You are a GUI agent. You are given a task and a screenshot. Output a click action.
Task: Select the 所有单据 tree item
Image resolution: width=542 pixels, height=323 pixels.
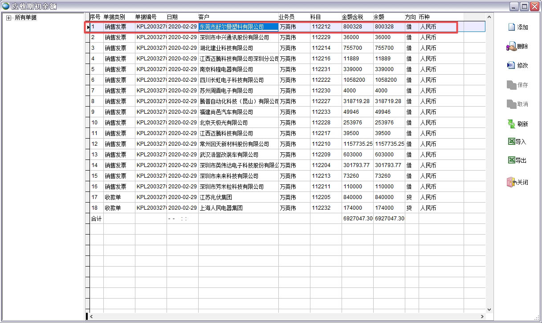(25, 18)
